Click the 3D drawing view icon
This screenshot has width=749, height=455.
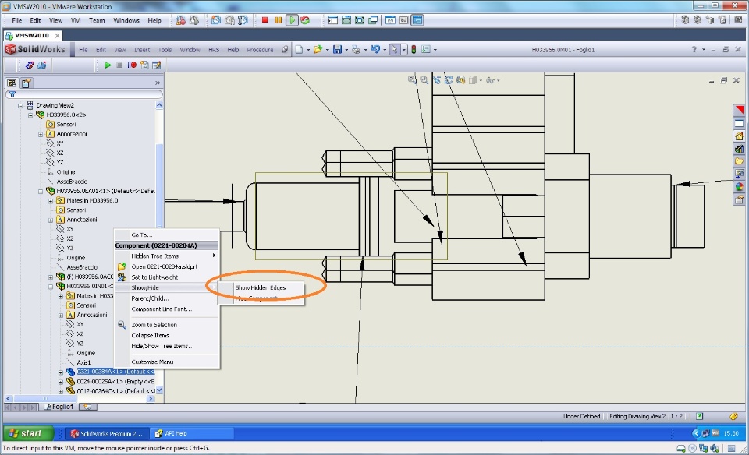[x=461, y=79]
